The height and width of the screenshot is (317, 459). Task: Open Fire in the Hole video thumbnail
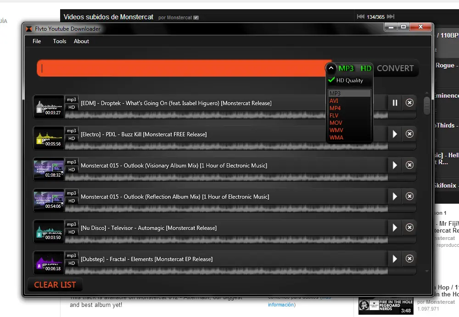(x=386, y=306)
